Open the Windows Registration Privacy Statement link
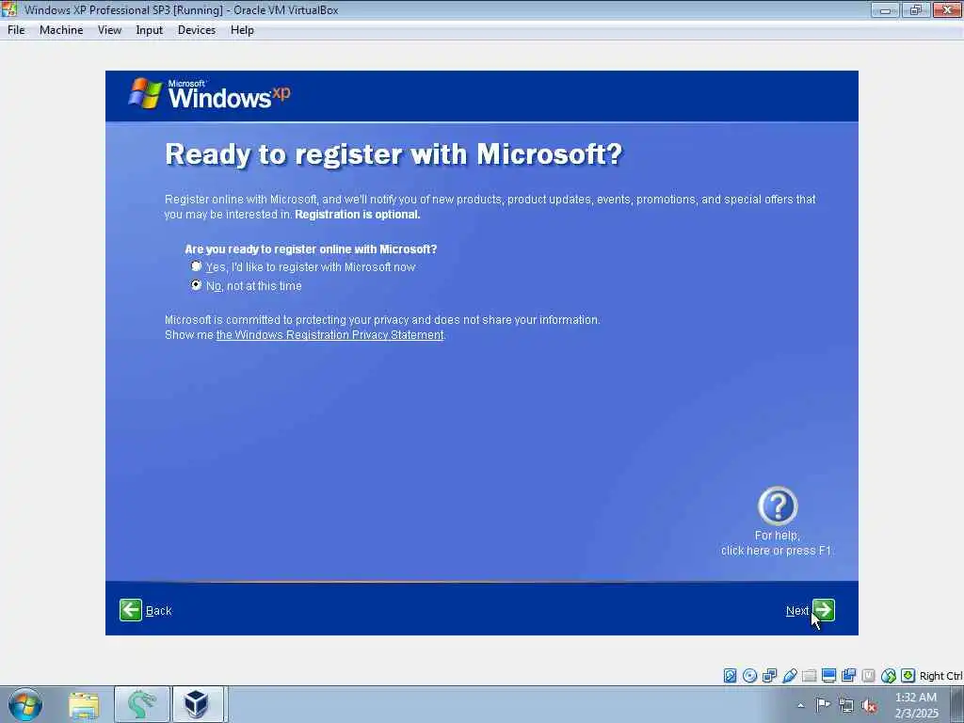This screenshot has height=723, width=964. point(330,334)
